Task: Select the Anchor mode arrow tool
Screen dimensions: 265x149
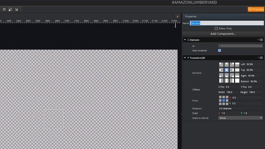Action: [x=17, y=10]
